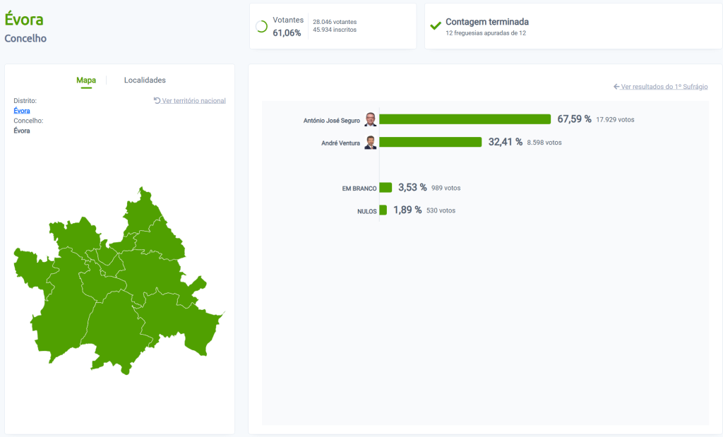Open the Évora district link
Viewport: 723px width, 437px height.
pyautogui.click(x=22, y=111)
